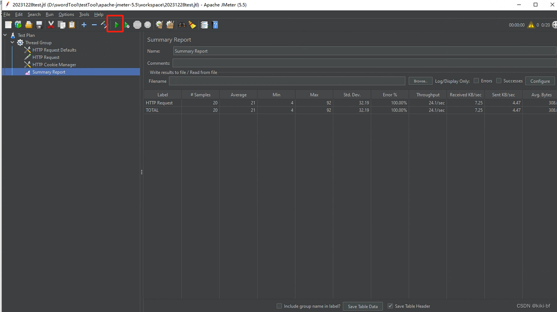Click the Browse button for filename
Screen dimensions: 557x312
click(420, 81)
